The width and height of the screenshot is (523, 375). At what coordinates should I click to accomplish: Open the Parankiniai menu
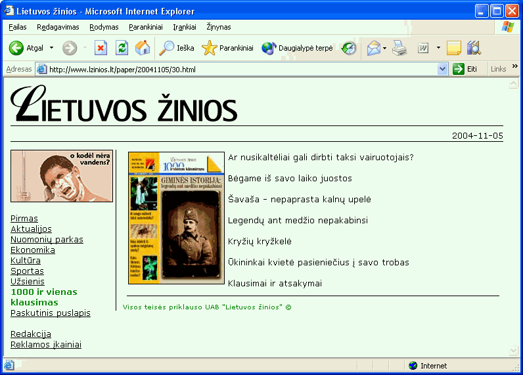[x=146, y=27]
